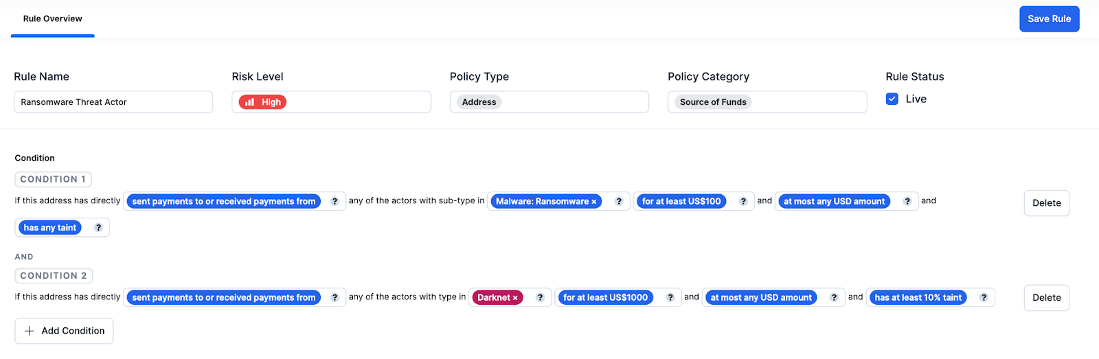Delete Condition 1
Viewport: 1099px width, 359px height.
pos(1046,203)
